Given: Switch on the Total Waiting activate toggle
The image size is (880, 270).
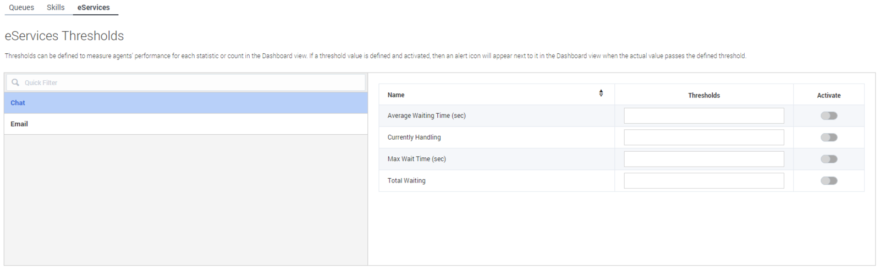Looking at the screenshot, I should [828, 181].
